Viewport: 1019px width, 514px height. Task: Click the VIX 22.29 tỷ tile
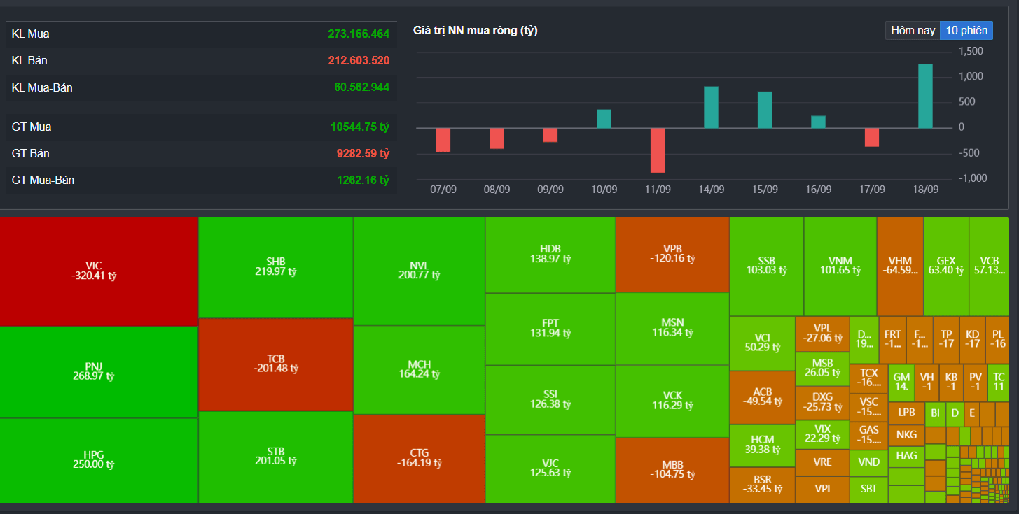pos(822,434)
